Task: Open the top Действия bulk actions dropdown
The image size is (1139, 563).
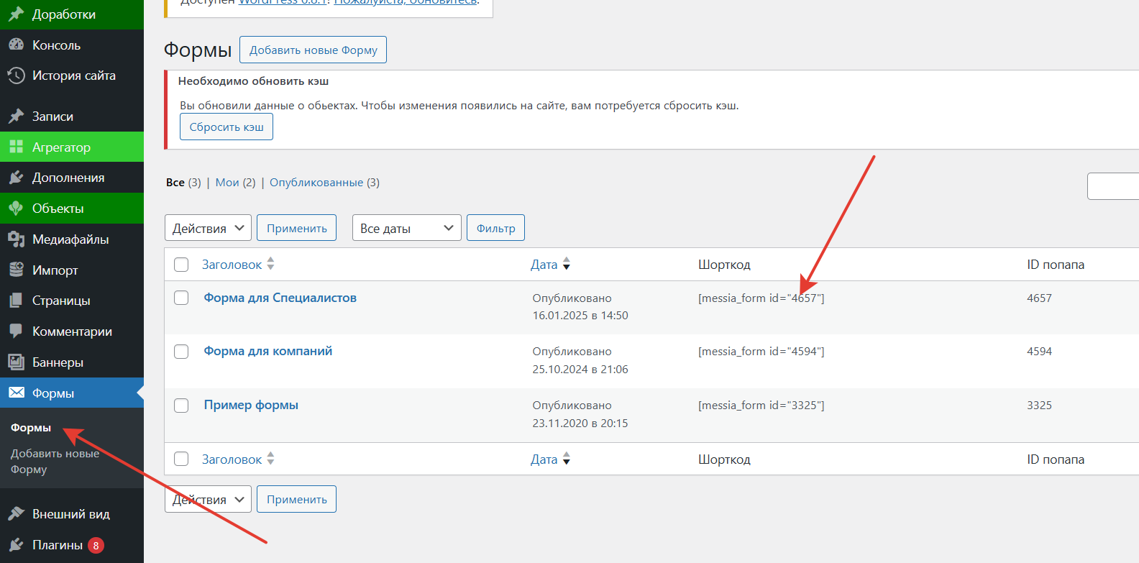Action: tap(208, 228)
